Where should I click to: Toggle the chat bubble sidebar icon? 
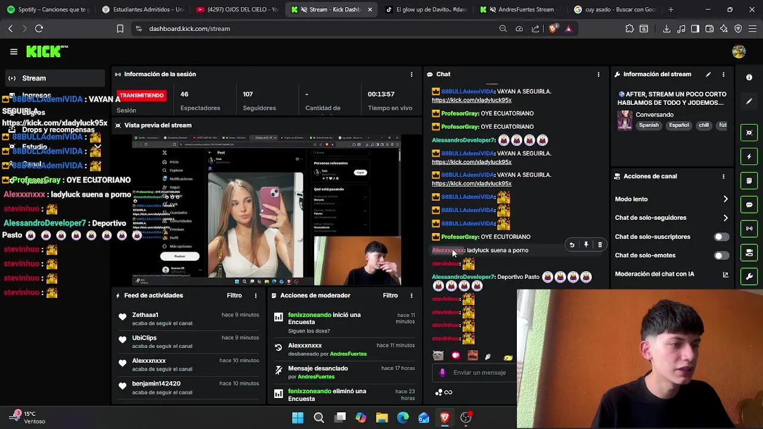(x=749, y=204)
